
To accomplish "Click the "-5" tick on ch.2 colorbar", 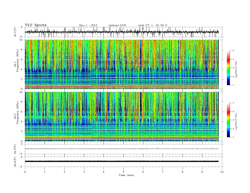I will tap(233, 120).
